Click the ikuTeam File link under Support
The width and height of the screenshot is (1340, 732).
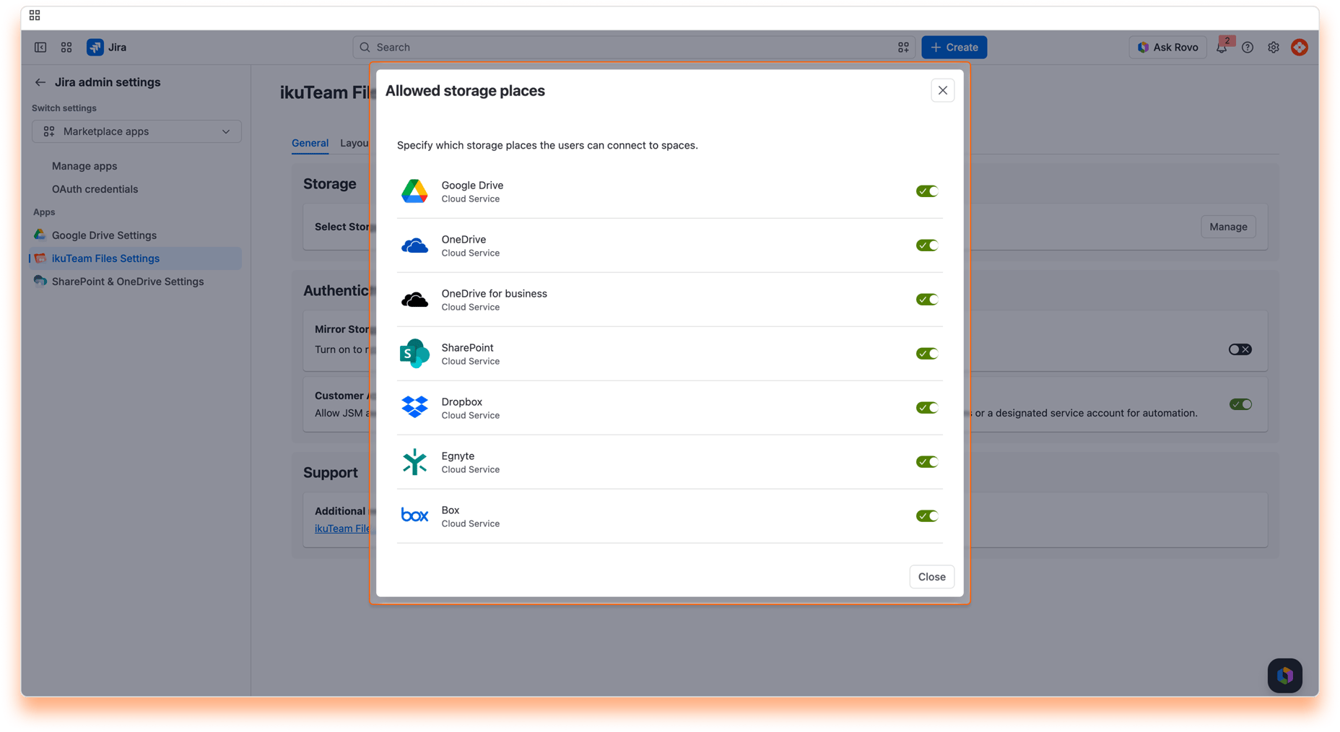click(342, 528)
